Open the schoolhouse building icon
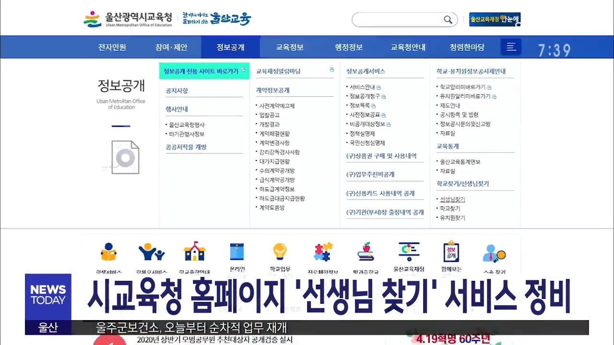 click(x=194, y=252)
